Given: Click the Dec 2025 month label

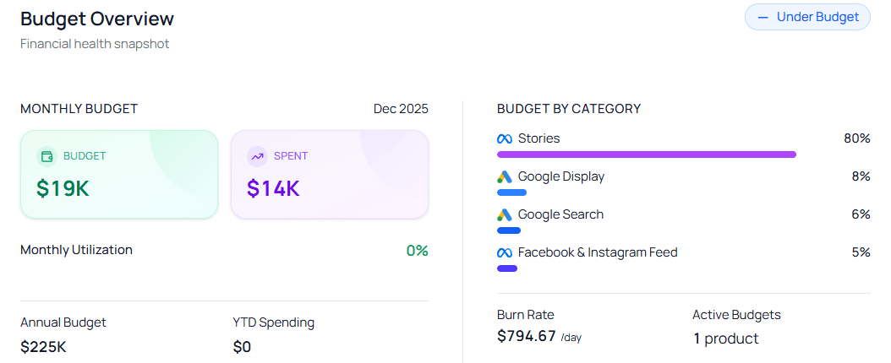Looking at the screenshot, I should coord(402,109).
